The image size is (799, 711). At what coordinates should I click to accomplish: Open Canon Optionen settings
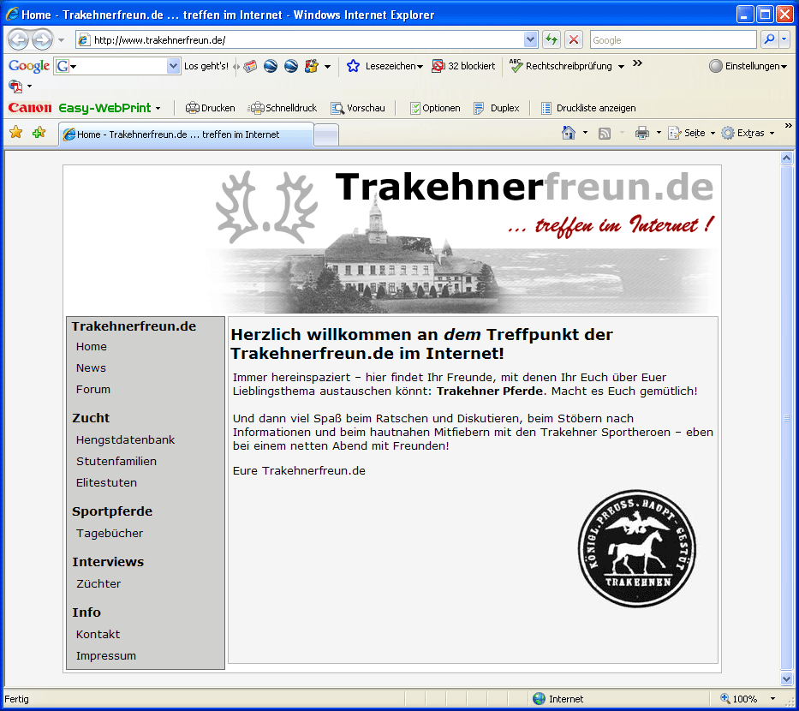tap(435, 108)
